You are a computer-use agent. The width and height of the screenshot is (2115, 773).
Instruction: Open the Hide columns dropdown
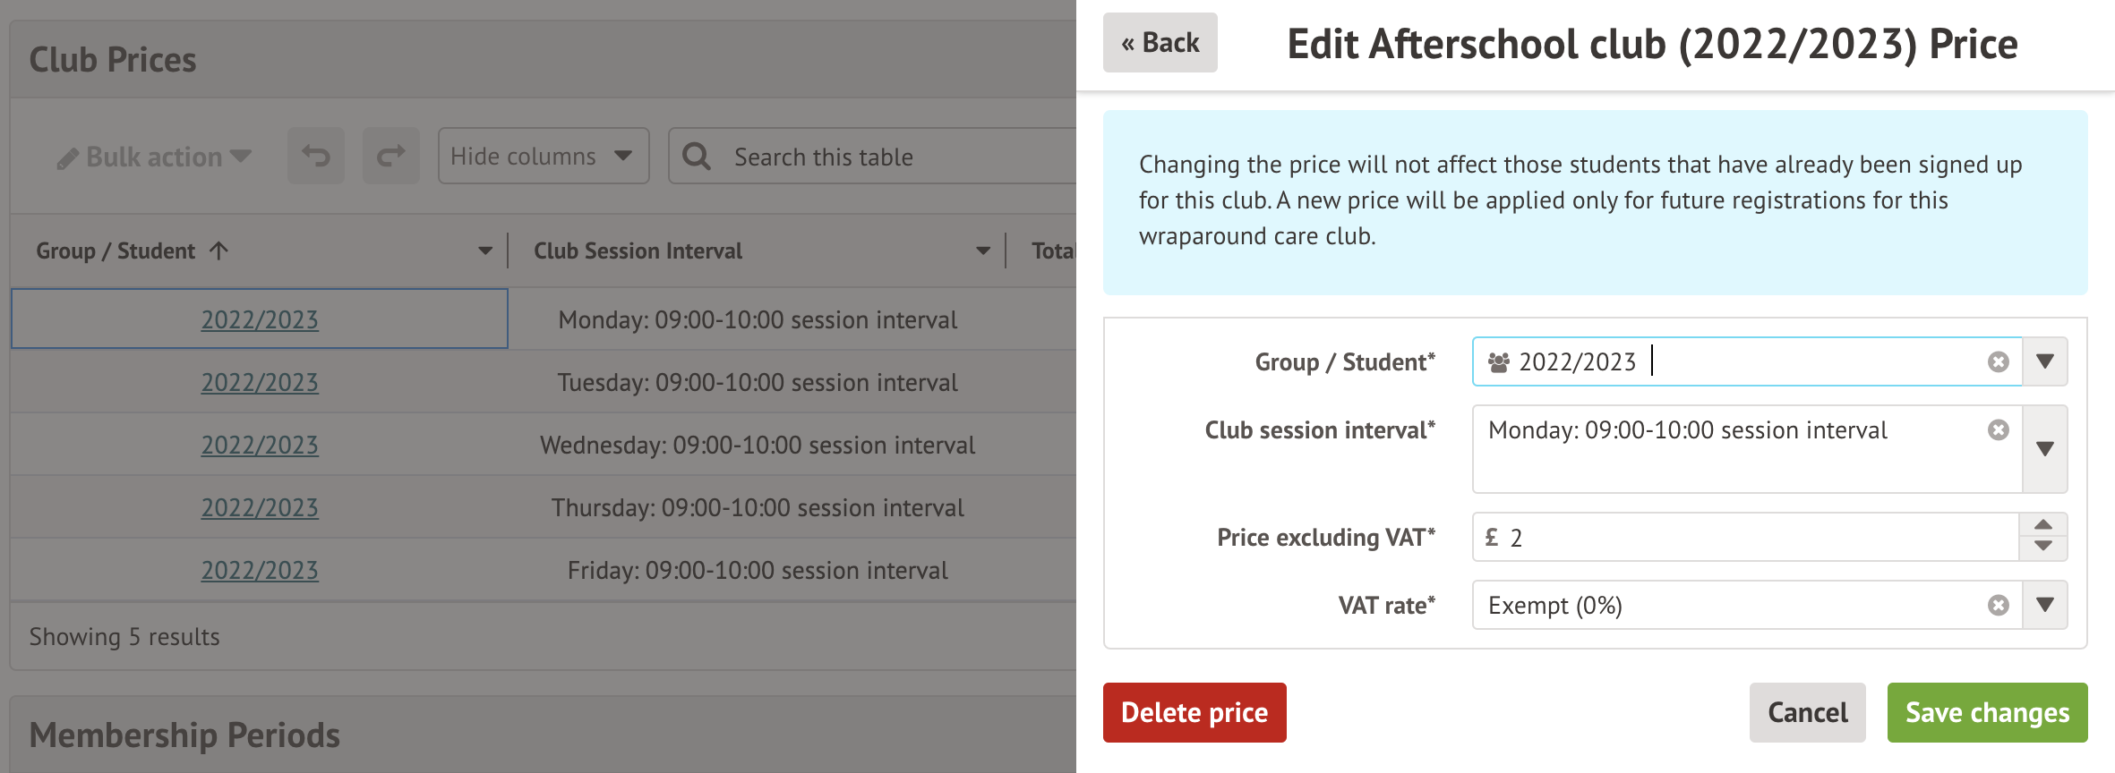click(x=543, y=157)
